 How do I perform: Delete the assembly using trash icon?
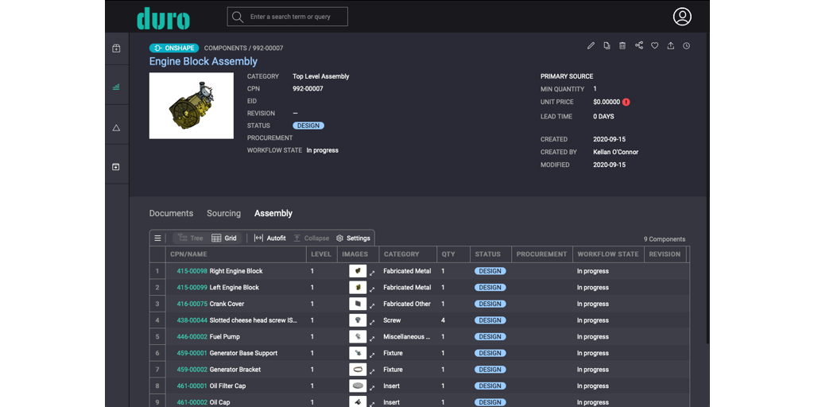point(622,46)
